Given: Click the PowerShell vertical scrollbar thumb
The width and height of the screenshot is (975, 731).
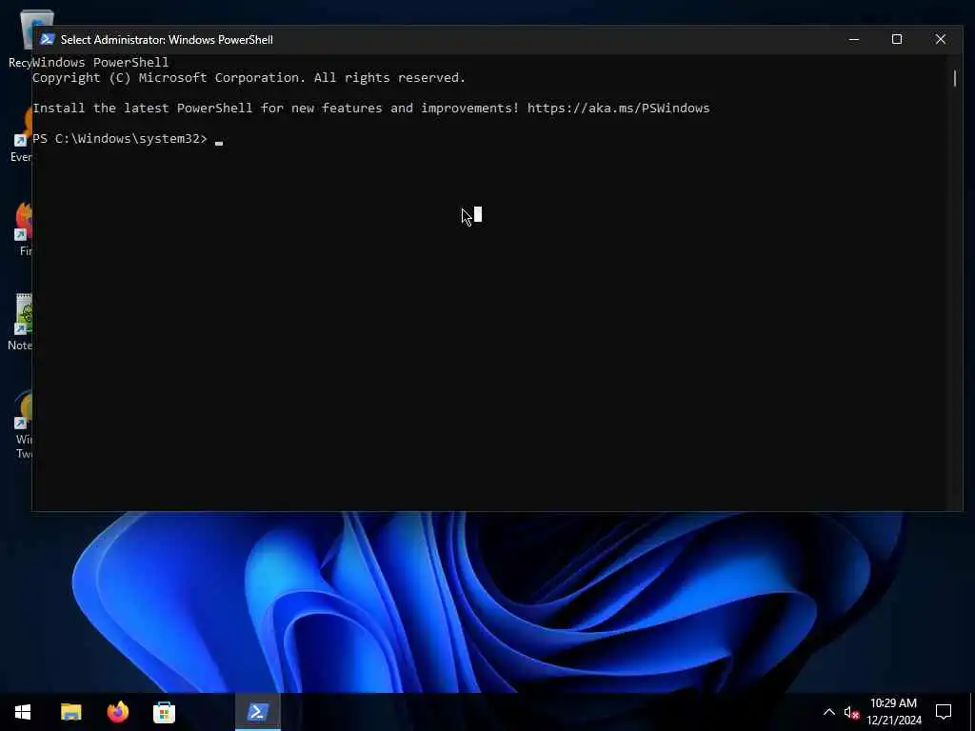Looking at the screenshot, I should coord(954,78).
